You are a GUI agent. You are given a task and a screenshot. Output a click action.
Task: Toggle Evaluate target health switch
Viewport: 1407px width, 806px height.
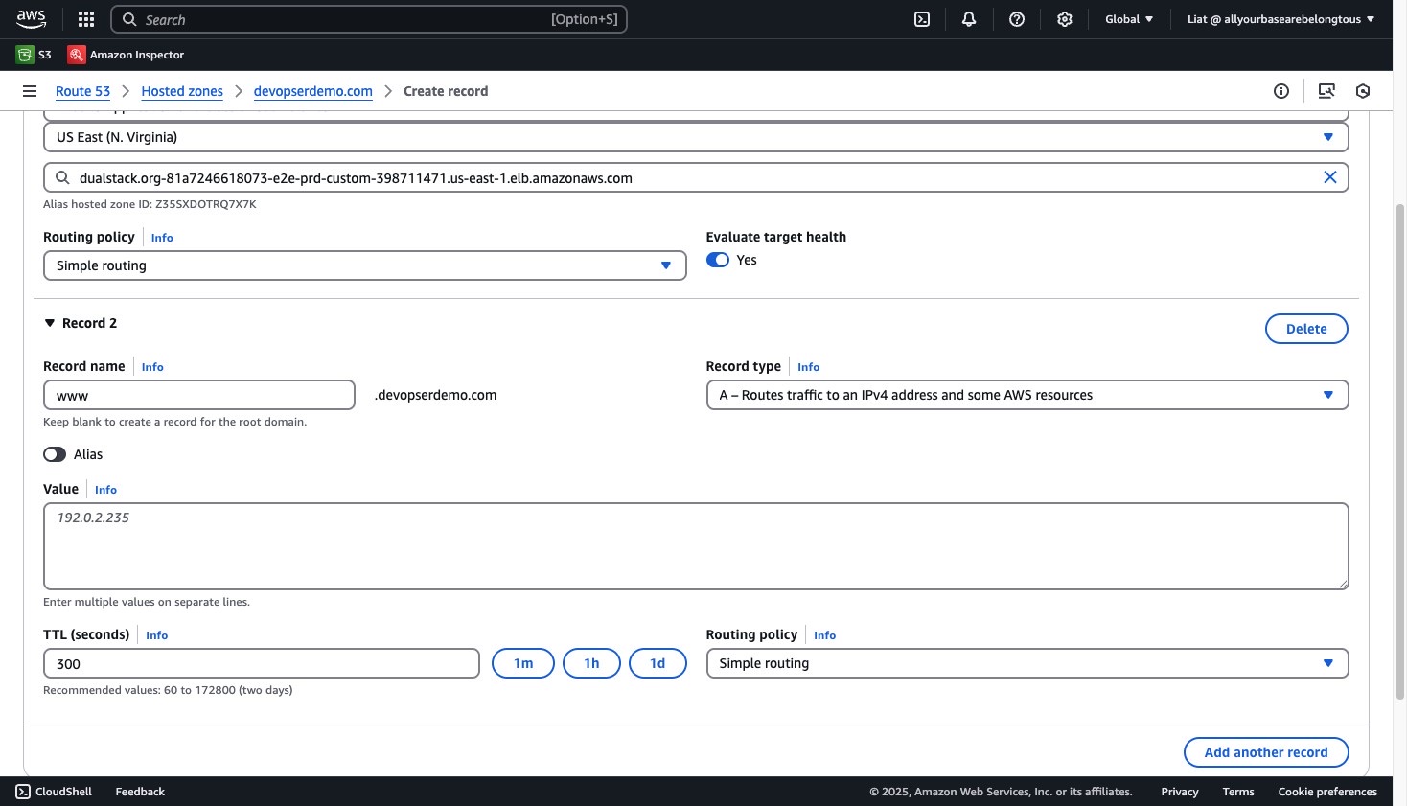coord(718,260)
